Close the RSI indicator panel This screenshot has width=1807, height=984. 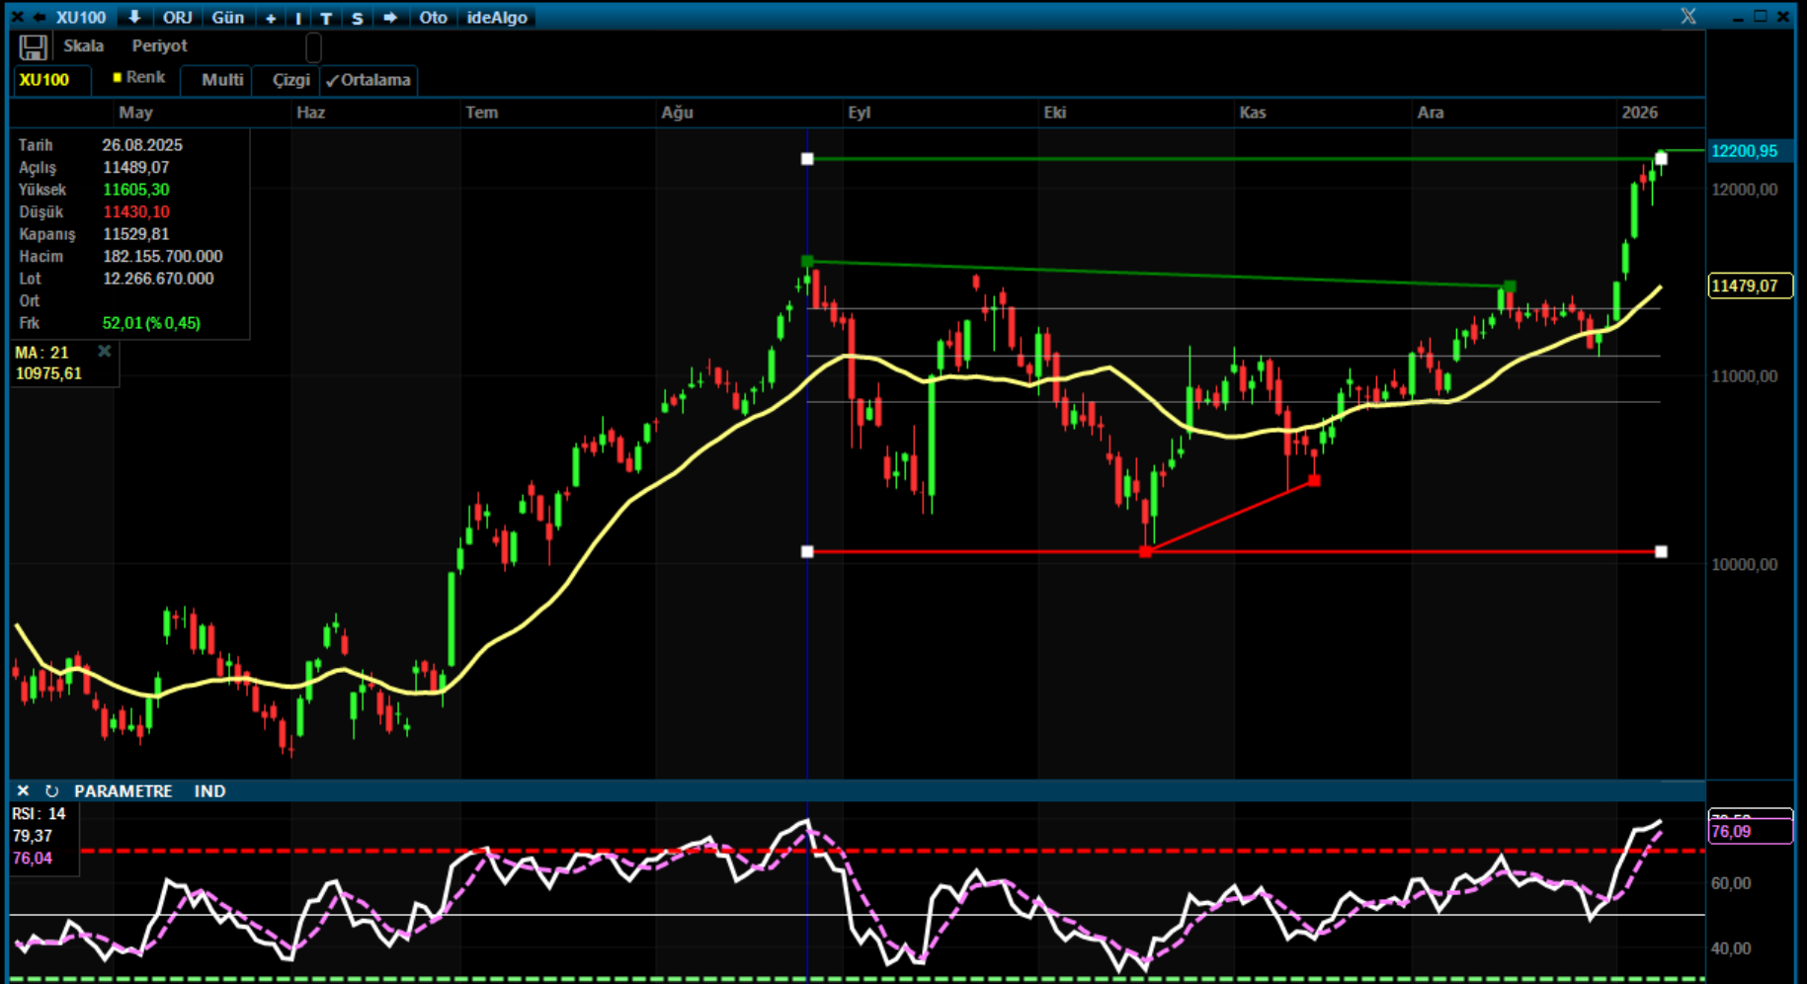click(23, 791)
